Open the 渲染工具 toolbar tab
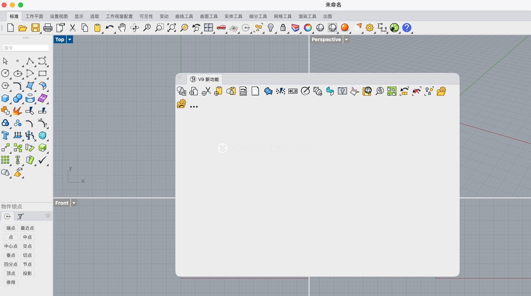The height and width of the screenshot is (296, 531). click(307, 16)
